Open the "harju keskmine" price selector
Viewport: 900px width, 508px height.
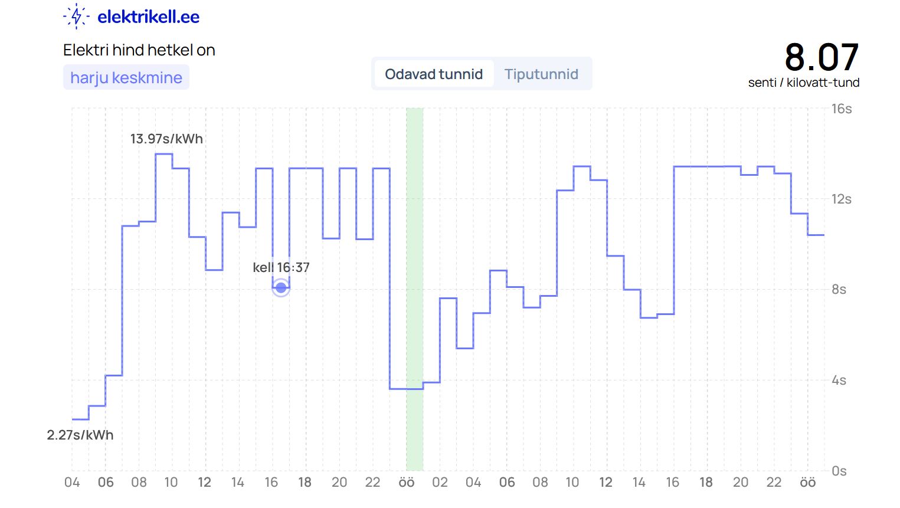[x=126, y=77]
